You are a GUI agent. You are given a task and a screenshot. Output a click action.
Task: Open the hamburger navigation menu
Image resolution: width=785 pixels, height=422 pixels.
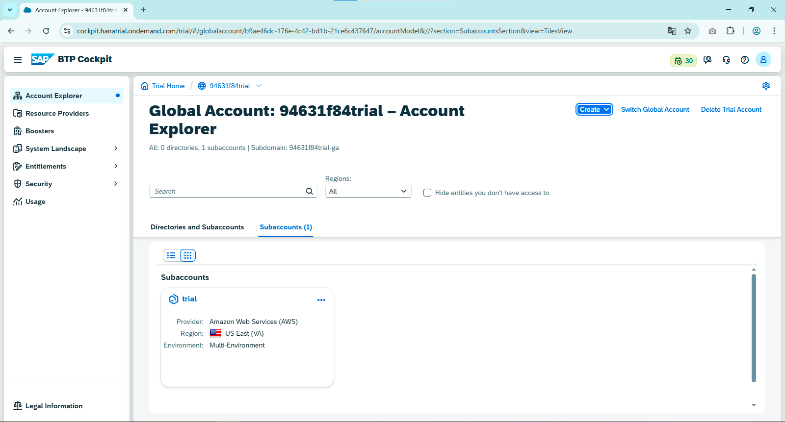click(x=18, y=60)
